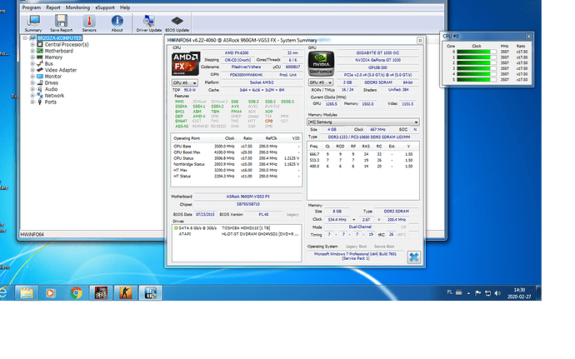The image size is (575, 359).
Task: Launch Google Chrome from the taskbar
Action: [76, 292]
